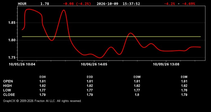The height and width of the screenshot is (112, 211).
Task: Select the current price 1.78 in header
Action: click(45, 4)
